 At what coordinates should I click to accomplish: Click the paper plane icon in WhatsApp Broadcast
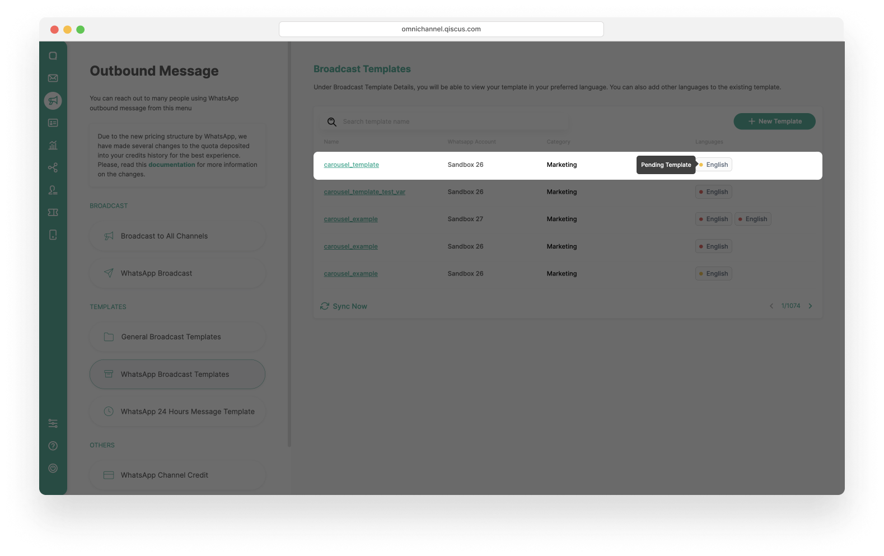tap(109, 273)
